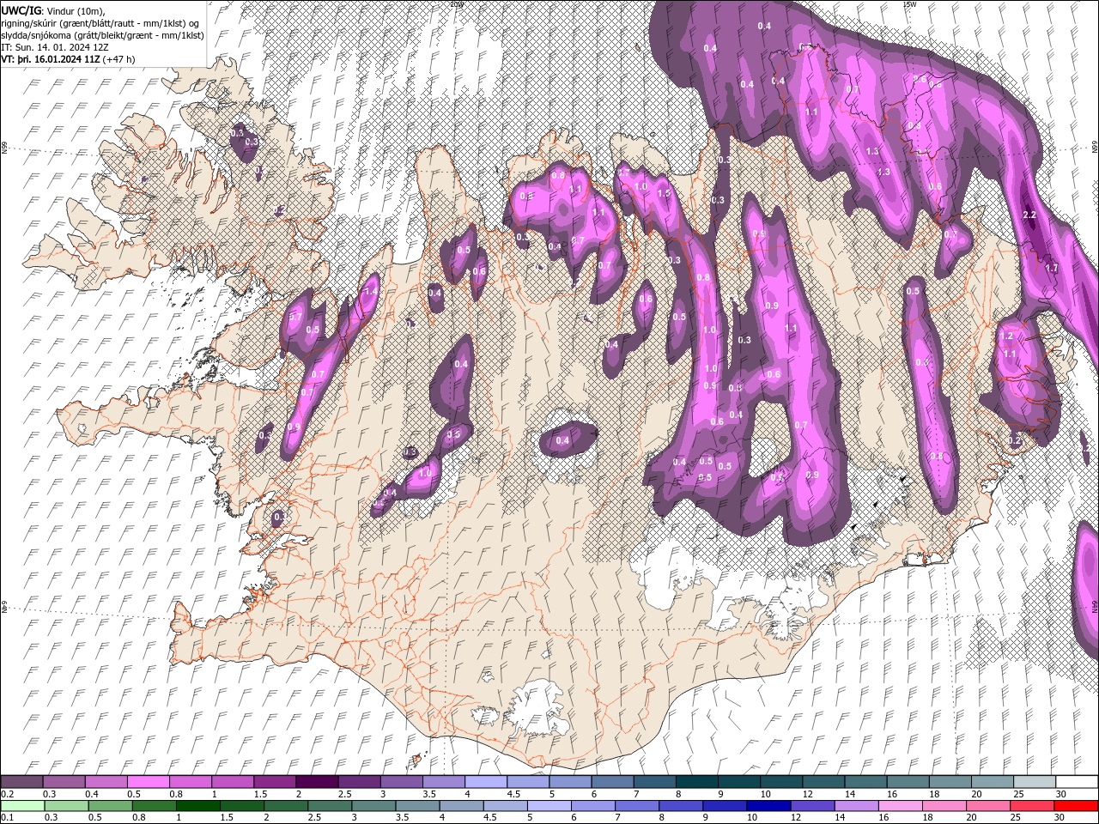Click the 7 blue swatch in the bottom row
Image resolution: width=1099 pixels, height=824 pixels.
(636, 806)
